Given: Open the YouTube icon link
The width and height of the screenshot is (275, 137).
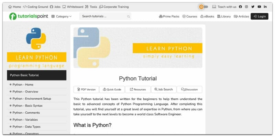Looking at the screenshot, I should click(x=259, y=7).
